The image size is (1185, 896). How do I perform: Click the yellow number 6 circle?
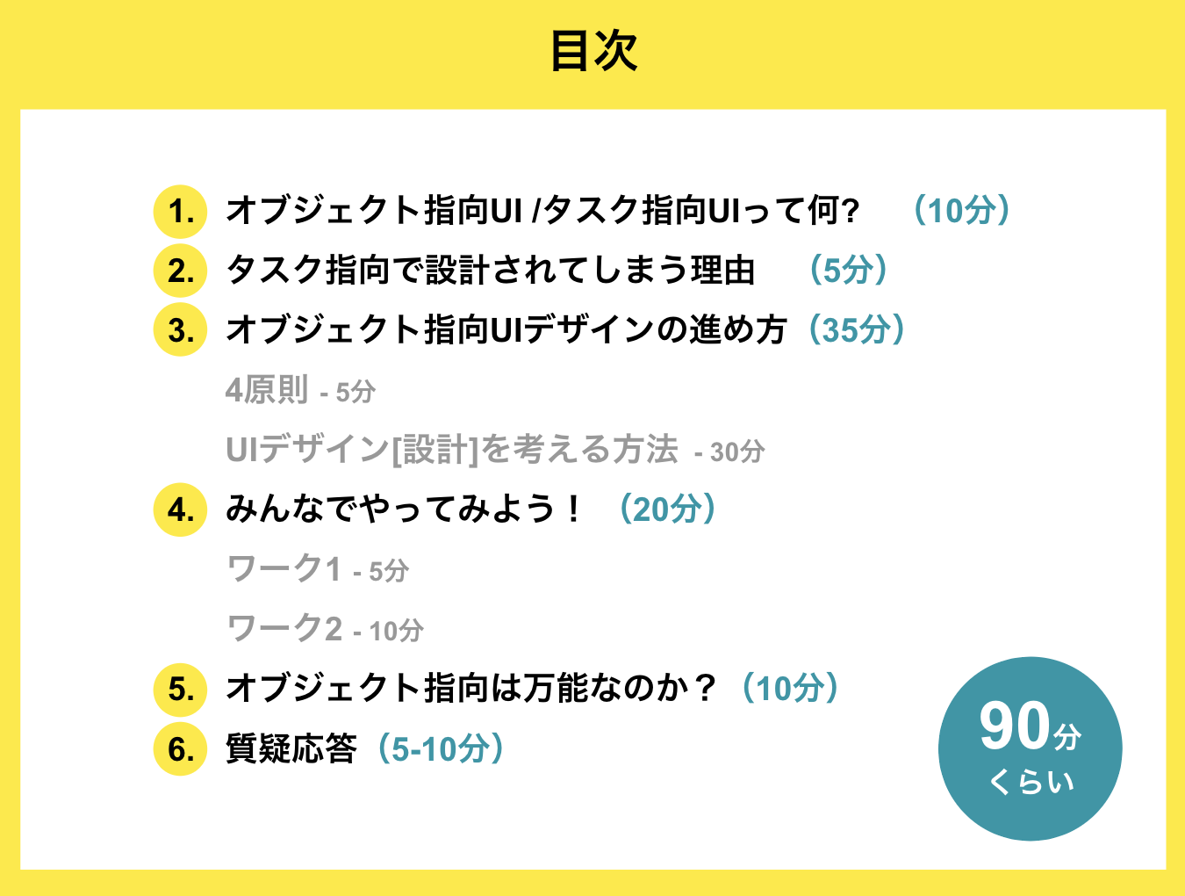(180, 748)
